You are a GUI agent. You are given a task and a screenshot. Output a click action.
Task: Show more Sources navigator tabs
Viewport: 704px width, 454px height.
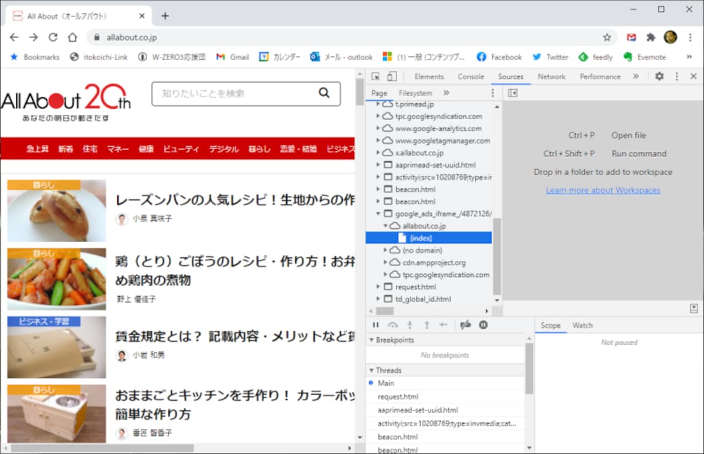[x=446, y=93]
